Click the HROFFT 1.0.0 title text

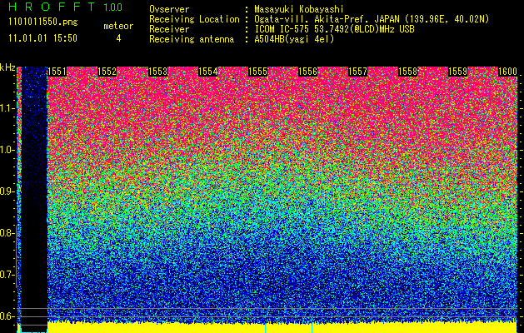tap(66, 7)
